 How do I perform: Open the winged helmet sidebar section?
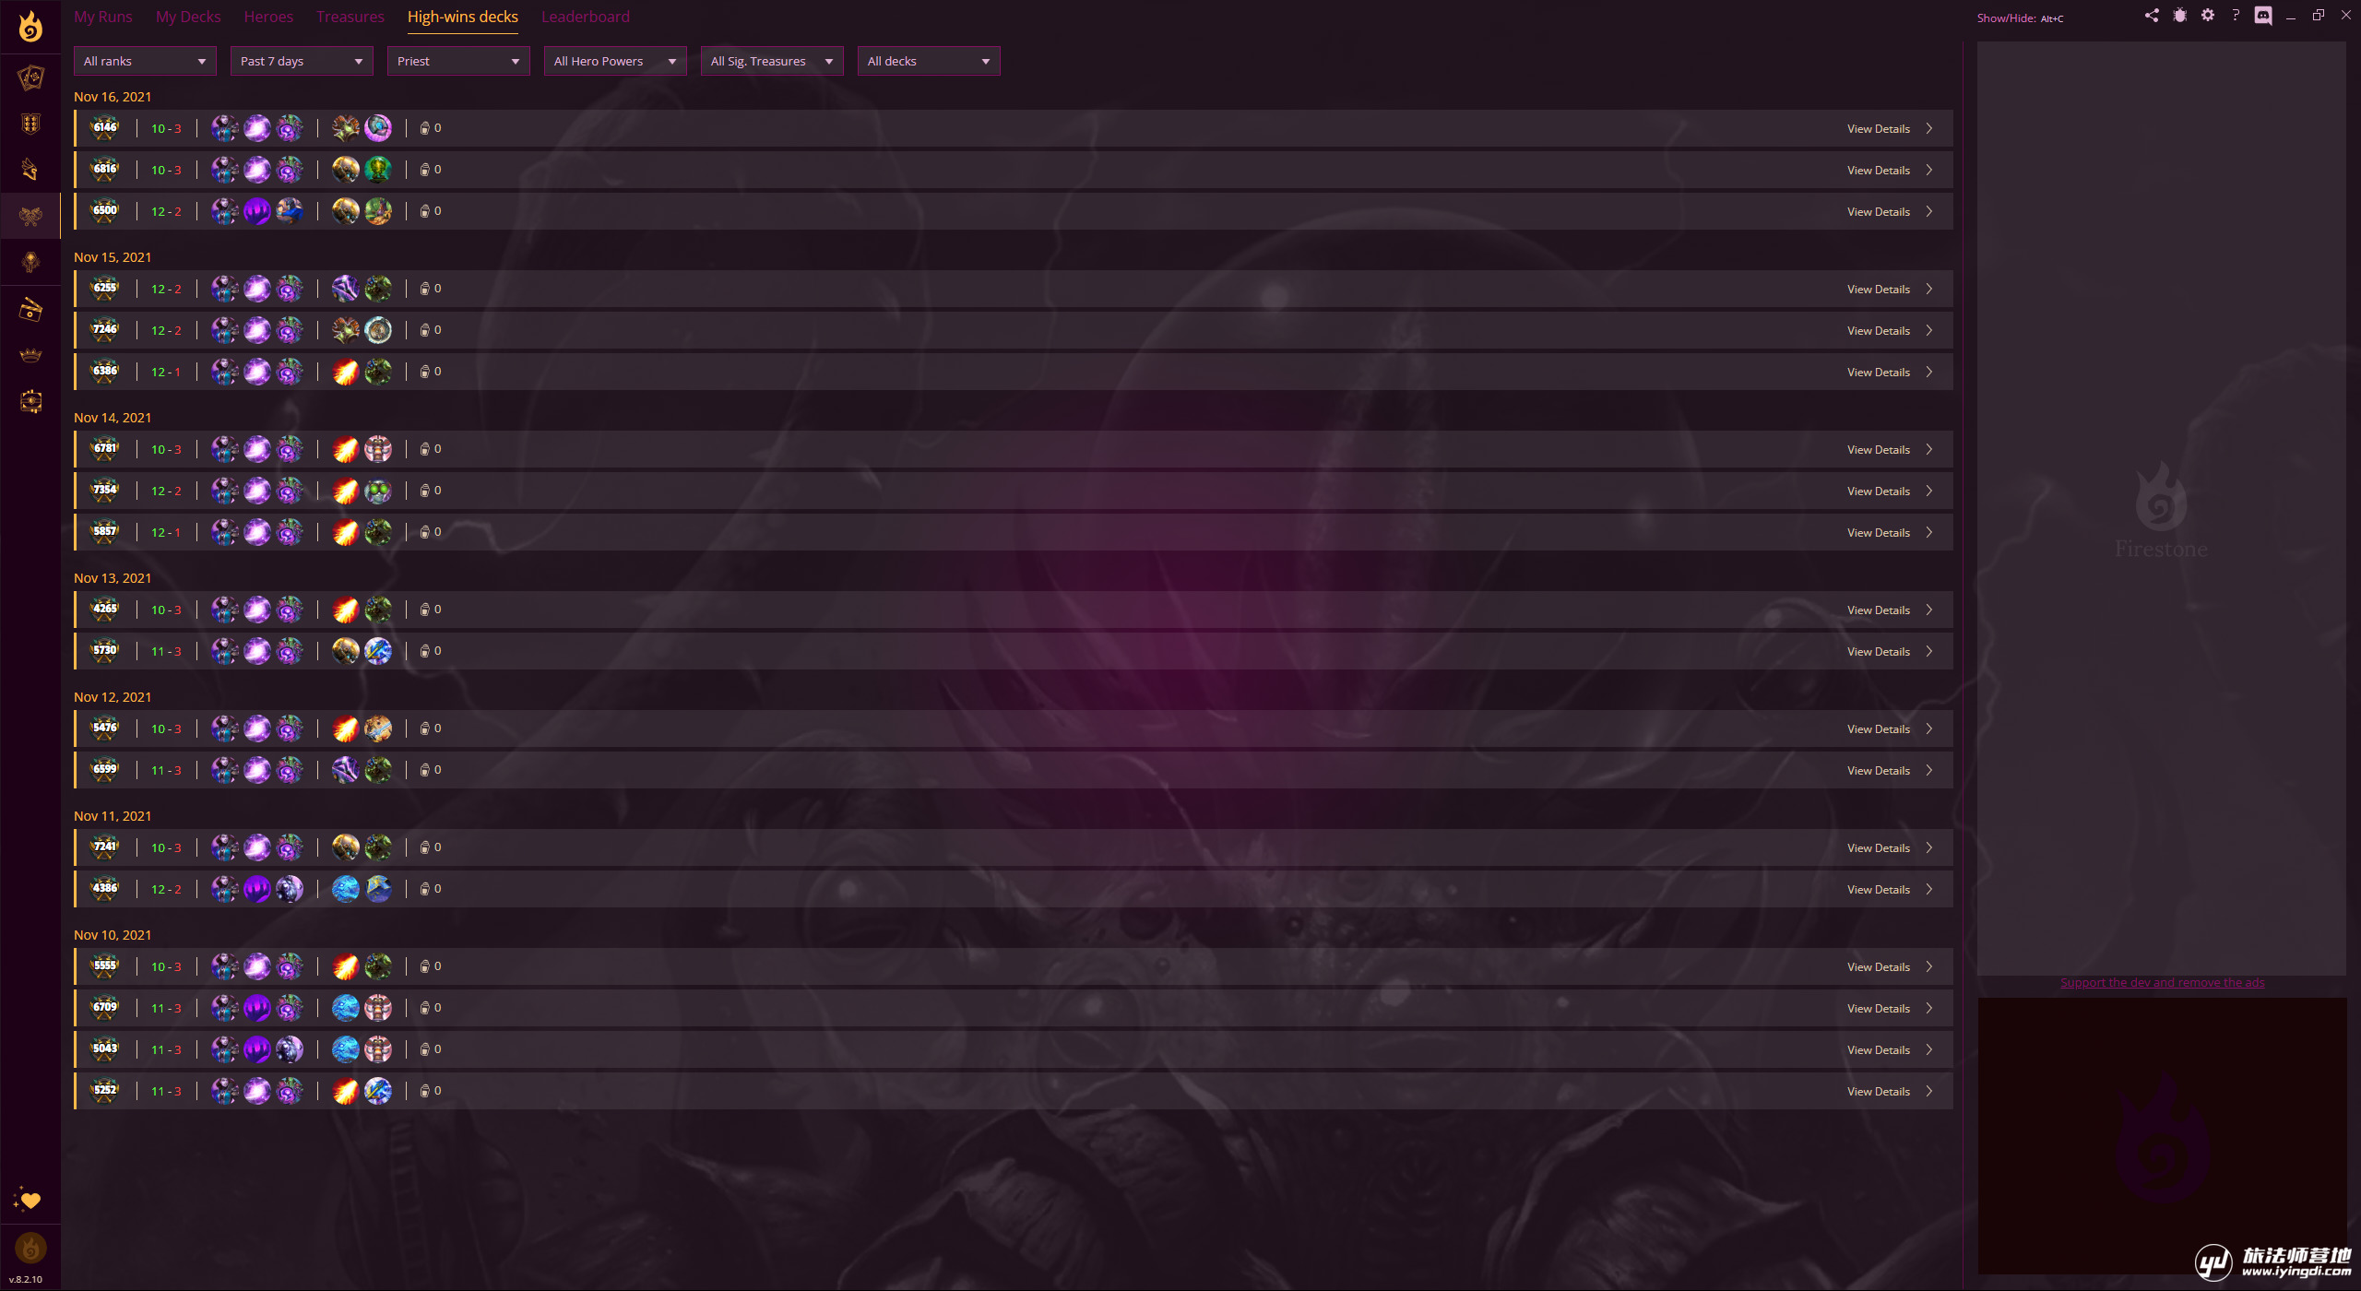(x=30, y=170)
